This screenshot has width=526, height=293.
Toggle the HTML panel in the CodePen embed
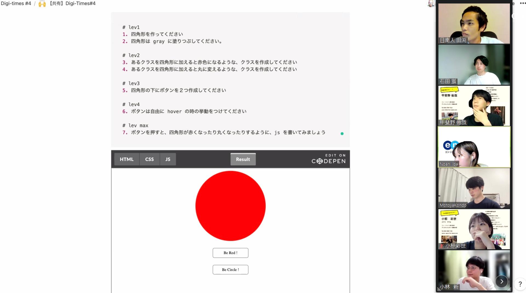[127, 159]
